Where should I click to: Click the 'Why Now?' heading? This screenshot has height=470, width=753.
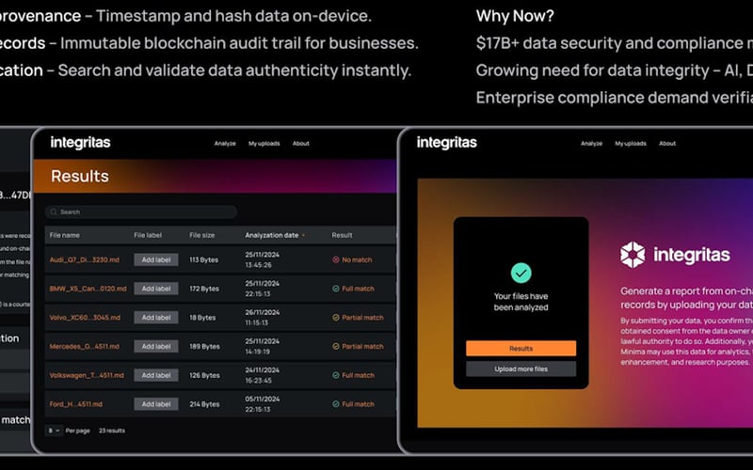tap(515, 16)
